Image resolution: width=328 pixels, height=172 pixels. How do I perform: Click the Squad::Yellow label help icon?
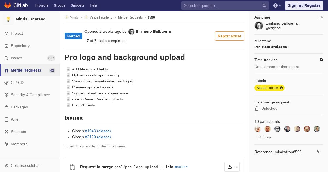[x=281, y=88]
